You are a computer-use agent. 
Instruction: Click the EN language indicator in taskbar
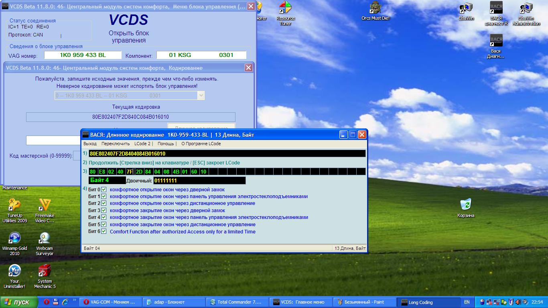point(467,302)
